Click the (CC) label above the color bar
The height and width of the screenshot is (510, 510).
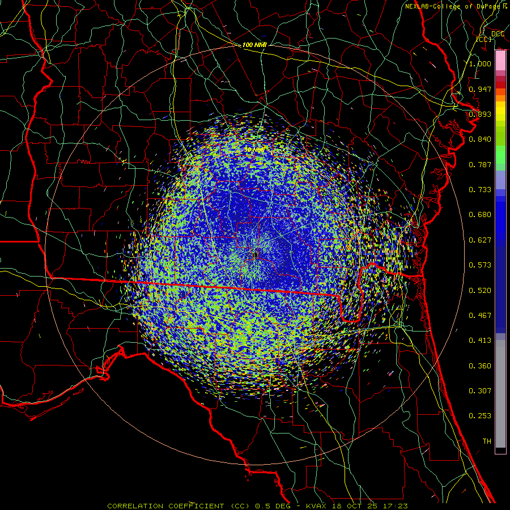click(x=484, y=39)
